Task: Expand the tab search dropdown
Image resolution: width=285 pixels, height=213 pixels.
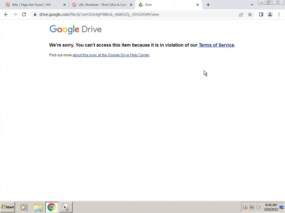Action: click(252, 5)
